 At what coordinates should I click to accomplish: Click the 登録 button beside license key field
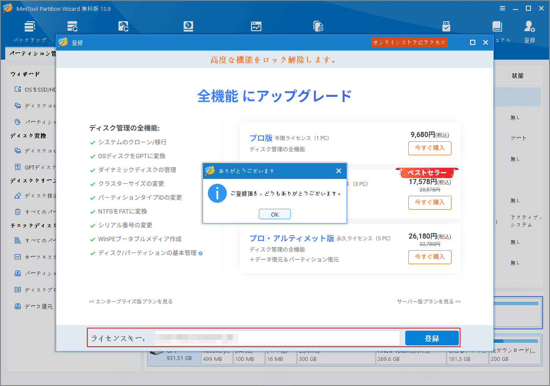432,339
